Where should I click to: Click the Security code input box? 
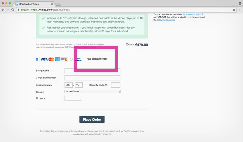coord(116,85)
